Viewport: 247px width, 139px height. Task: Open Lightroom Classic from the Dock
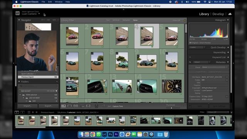[105, 134]
